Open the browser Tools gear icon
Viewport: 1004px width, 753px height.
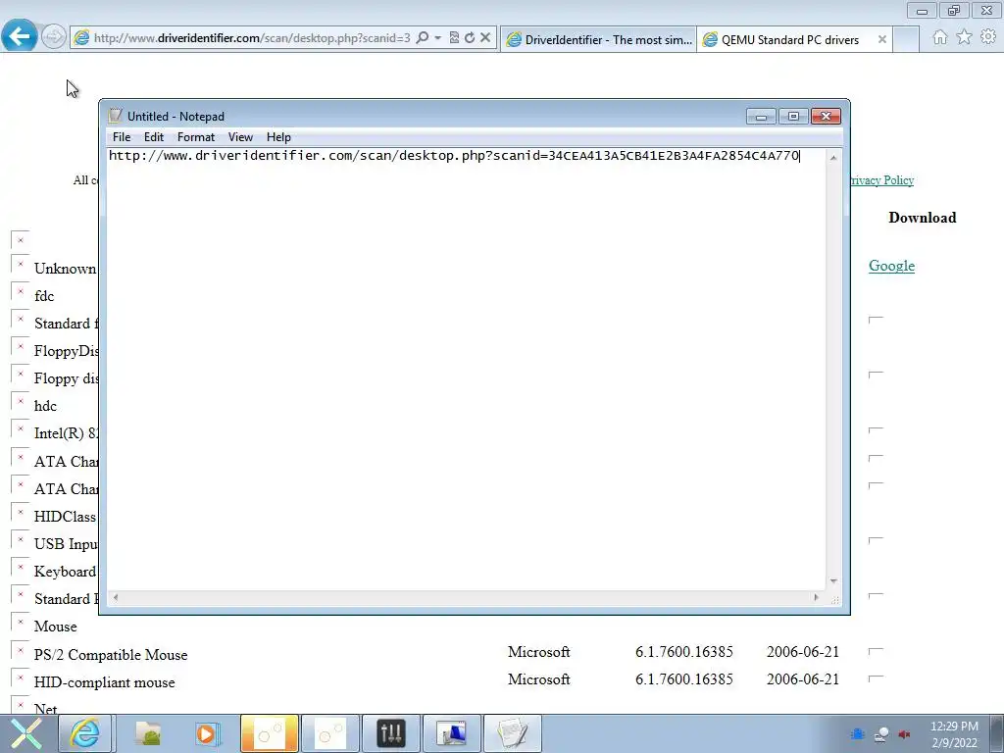988,37
